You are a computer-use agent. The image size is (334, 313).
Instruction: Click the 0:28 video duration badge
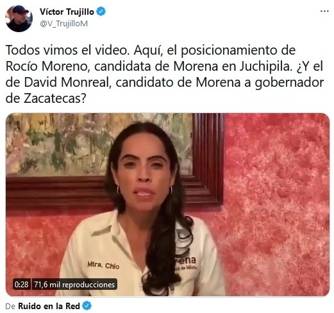pos(22,284)
